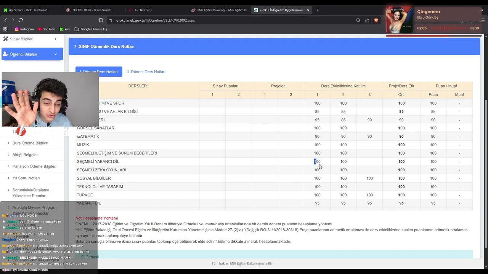This screenshot has width=488, height=274.
Task: Click the Sınav Puanları column header
Action: pos(225,86)
